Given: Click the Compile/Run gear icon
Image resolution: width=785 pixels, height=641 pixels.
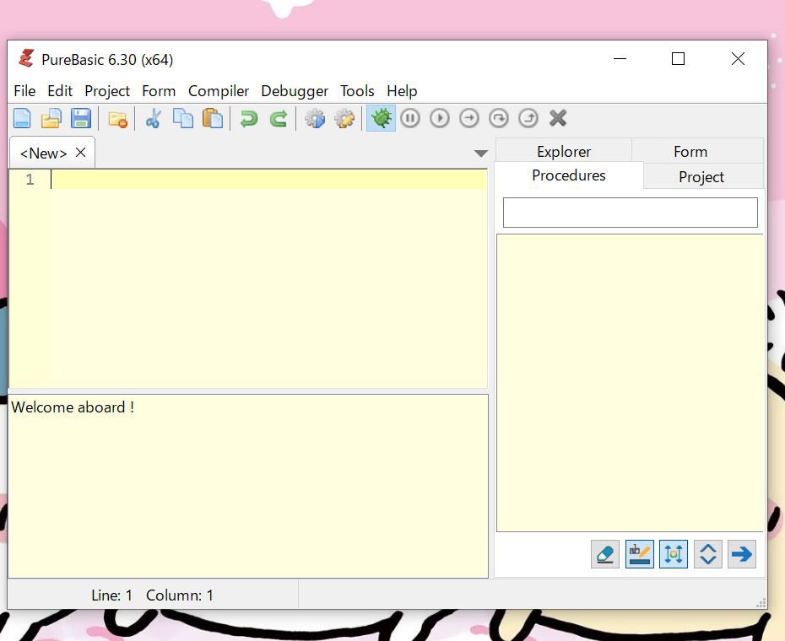Looking at the screenshot, I should click(x=315, y=119).
